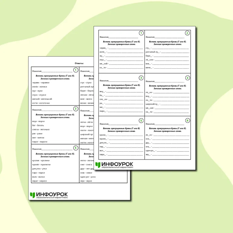
Task: Select the word 'вени__' in card 2
Action: (149, 68)
